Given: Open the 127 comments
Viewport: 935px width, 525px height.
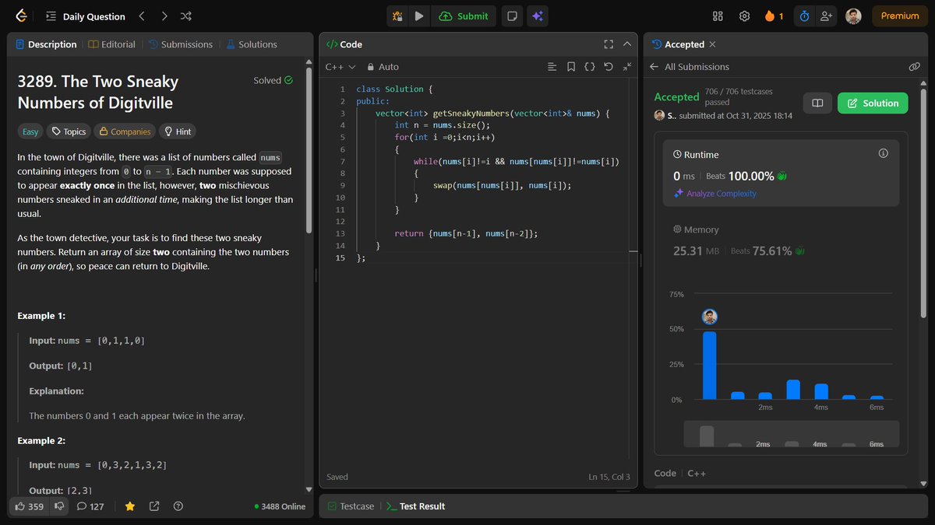Looking at the screenshot, I should 90,506.
